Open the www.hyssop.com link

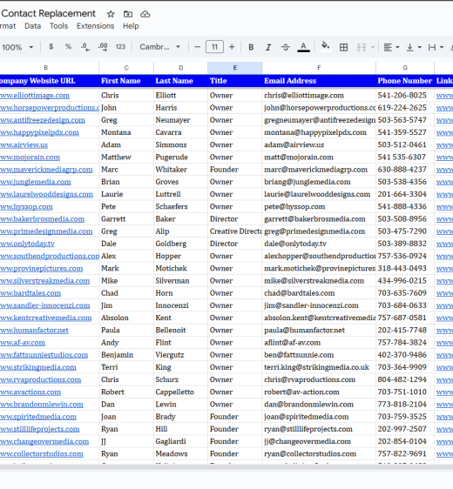coord(26,207)
